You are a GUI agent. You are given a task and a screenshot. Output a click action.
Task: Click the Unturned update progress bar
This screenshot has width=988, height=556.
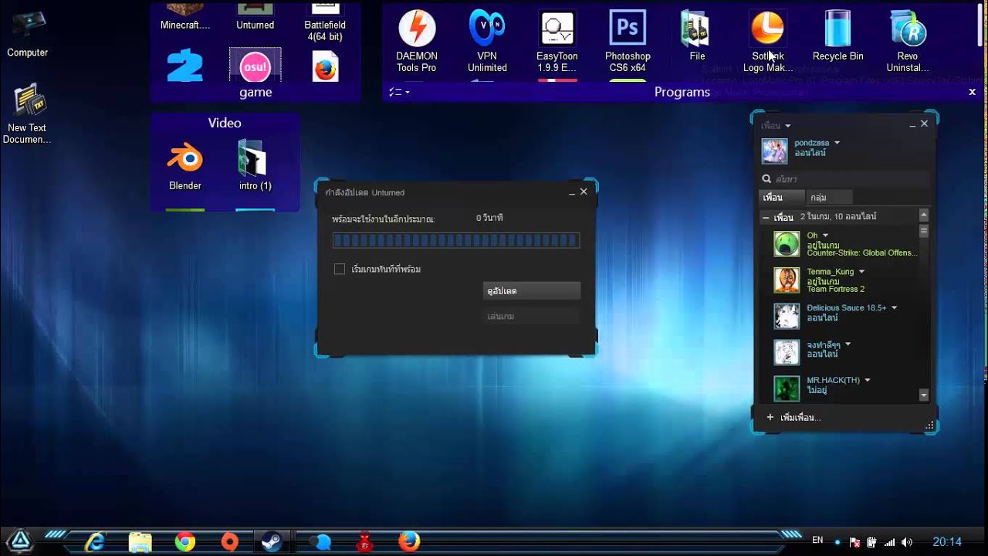click(x=456, y=241)
